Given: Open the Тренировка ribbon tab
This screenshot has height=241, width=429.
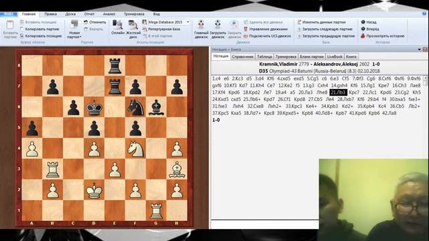Looking at the screenshot, I should [x=134, y=14].
